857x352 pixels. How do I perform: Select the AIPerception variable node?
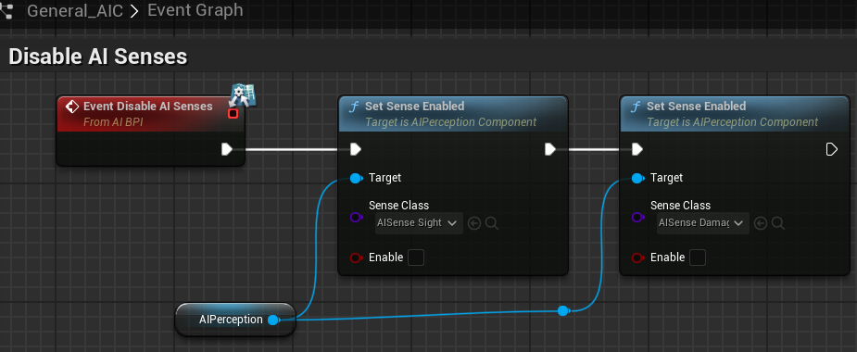235,320
